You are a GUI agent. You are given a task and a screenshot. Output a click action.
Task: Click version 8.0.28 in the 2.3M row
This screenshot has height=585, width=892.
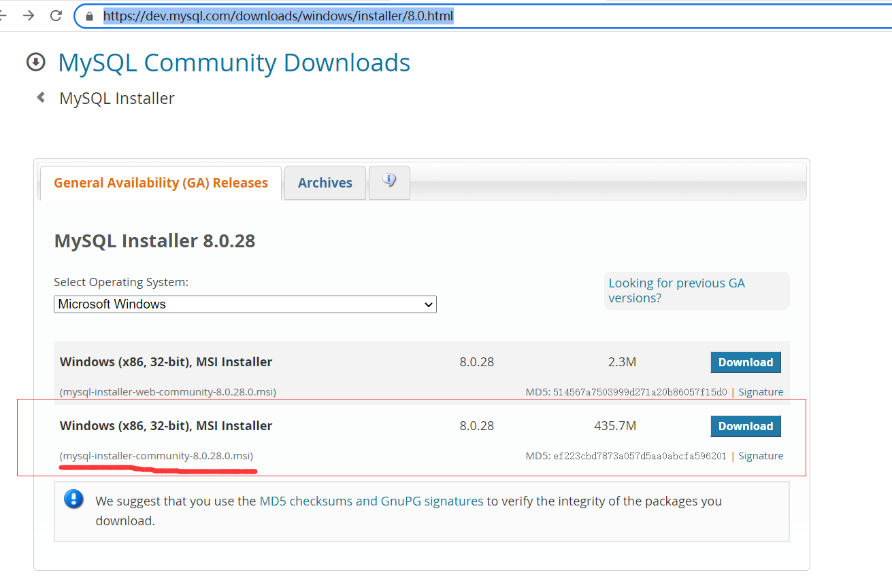pyautogui.click(x=476, y=362)
